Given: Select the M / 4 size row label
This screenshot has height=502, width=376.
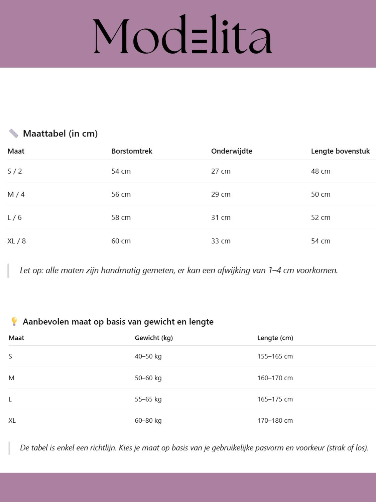Looking at the screenshot, I should [16, 194].
